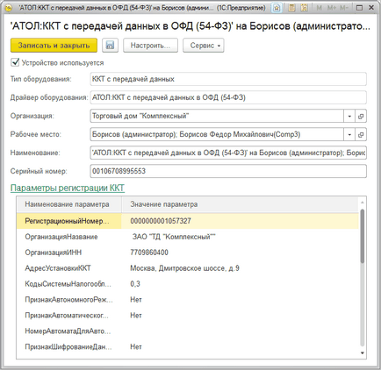This screenshot has height=370, width=381.
Task: Click the scroll up arrow of parameters table
Action: click(x=363, y=203)
